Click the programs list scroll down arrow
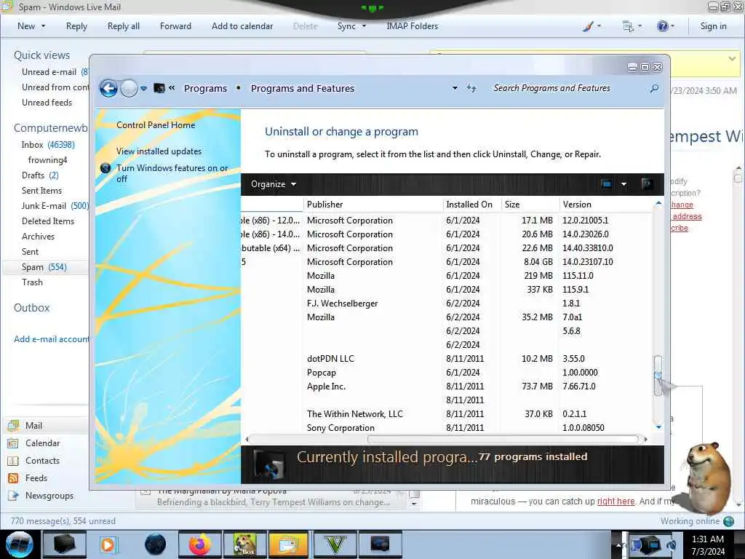745x559 pixels. click(658, 427)
